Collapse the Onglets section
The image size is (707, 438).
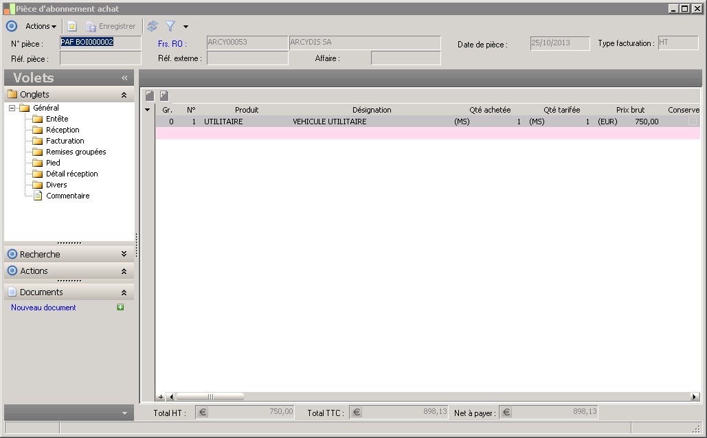click(x=124, y=95)
